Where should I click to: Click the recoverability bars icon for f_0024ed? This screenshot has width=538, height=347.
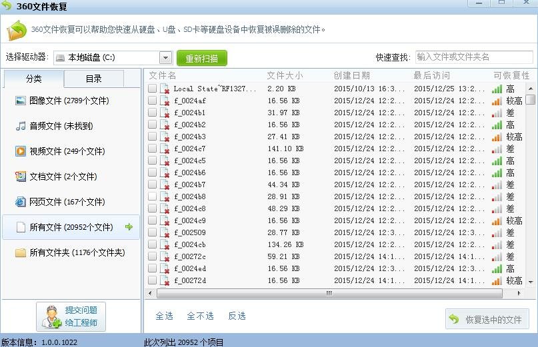tap(497, 269)
